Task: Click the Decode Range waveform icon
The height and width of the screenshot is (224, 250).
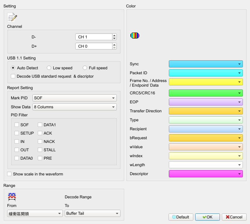Action: 12,197
